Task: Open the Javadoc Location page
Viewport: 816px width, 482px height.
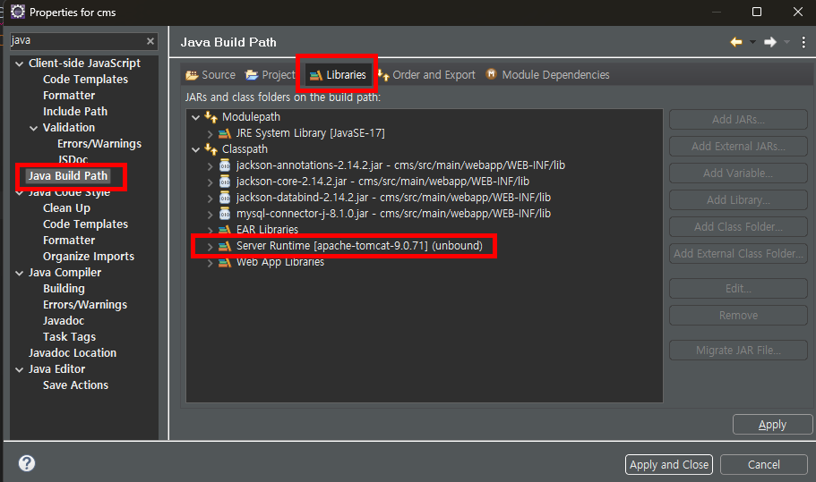Action: (73, 353)
